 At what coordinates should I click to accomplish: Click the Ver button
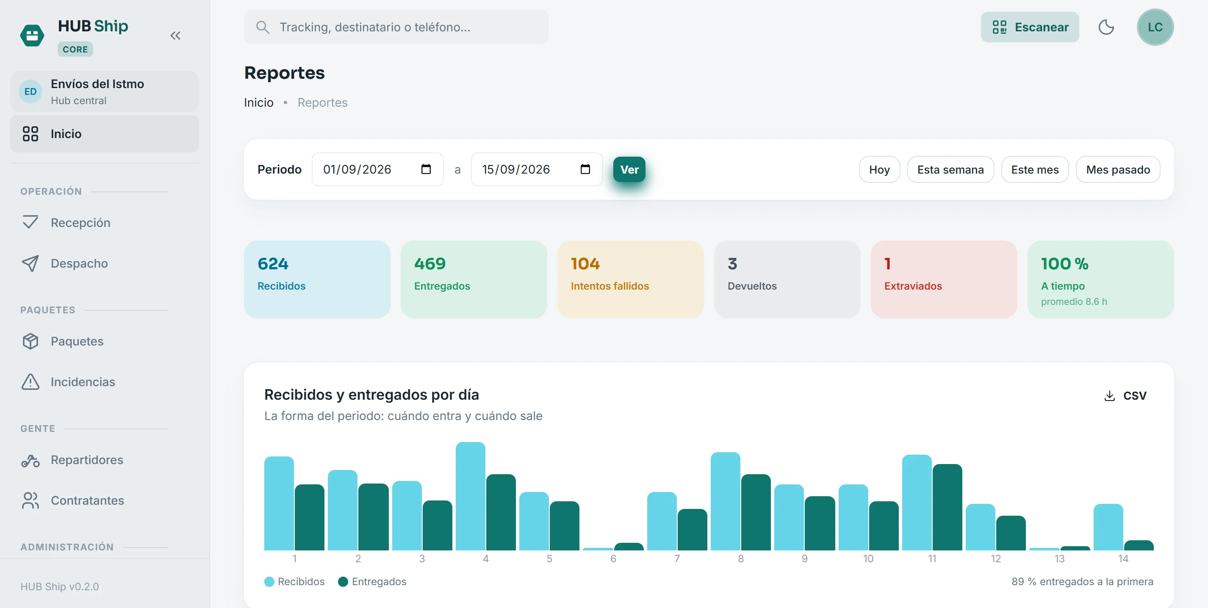point(629,170)
